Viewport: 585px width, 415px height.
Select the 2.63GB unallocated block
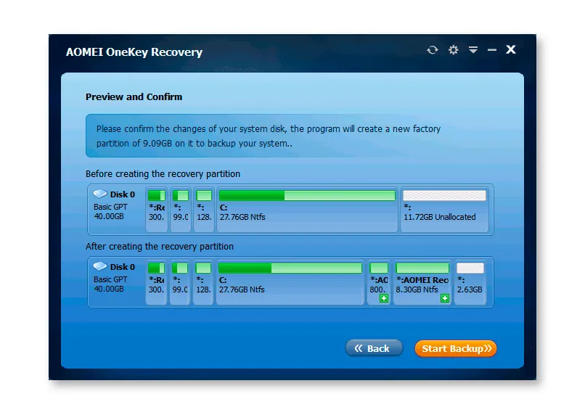(x=470, y=282)
